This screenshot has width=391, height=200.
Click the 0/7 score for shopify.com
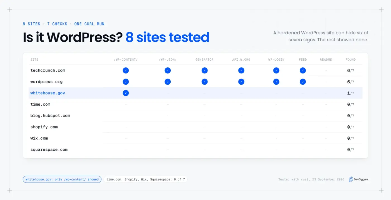[351, 127]
